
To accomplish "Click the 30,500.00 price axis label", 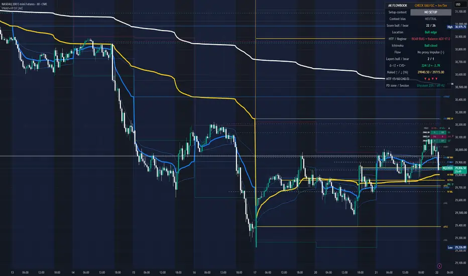I will click(x=460, y=87).
